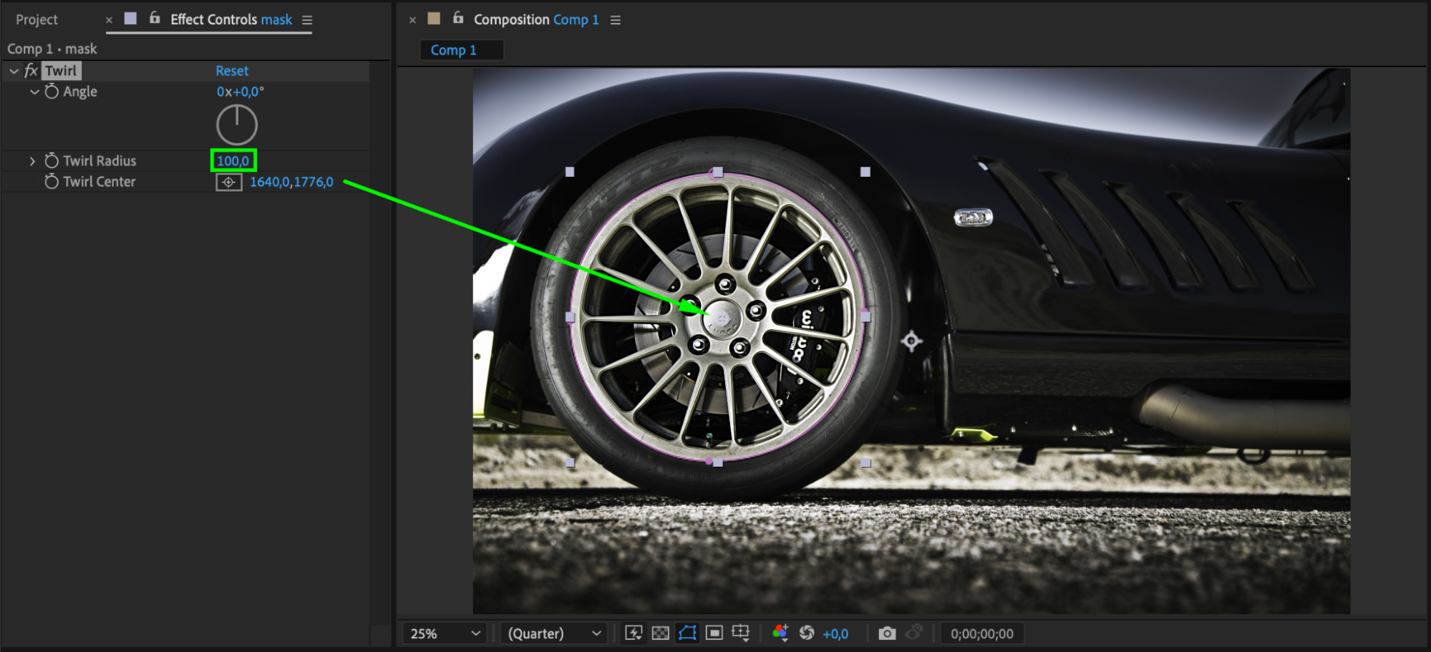Viewport: 1431px width, 652px height.
Task: Open the Region of Interest tool
Action: tap(714, 633)
